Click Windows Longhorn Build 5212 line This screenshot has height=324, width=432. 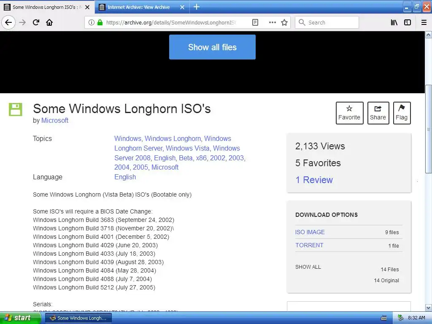[94, 287]
